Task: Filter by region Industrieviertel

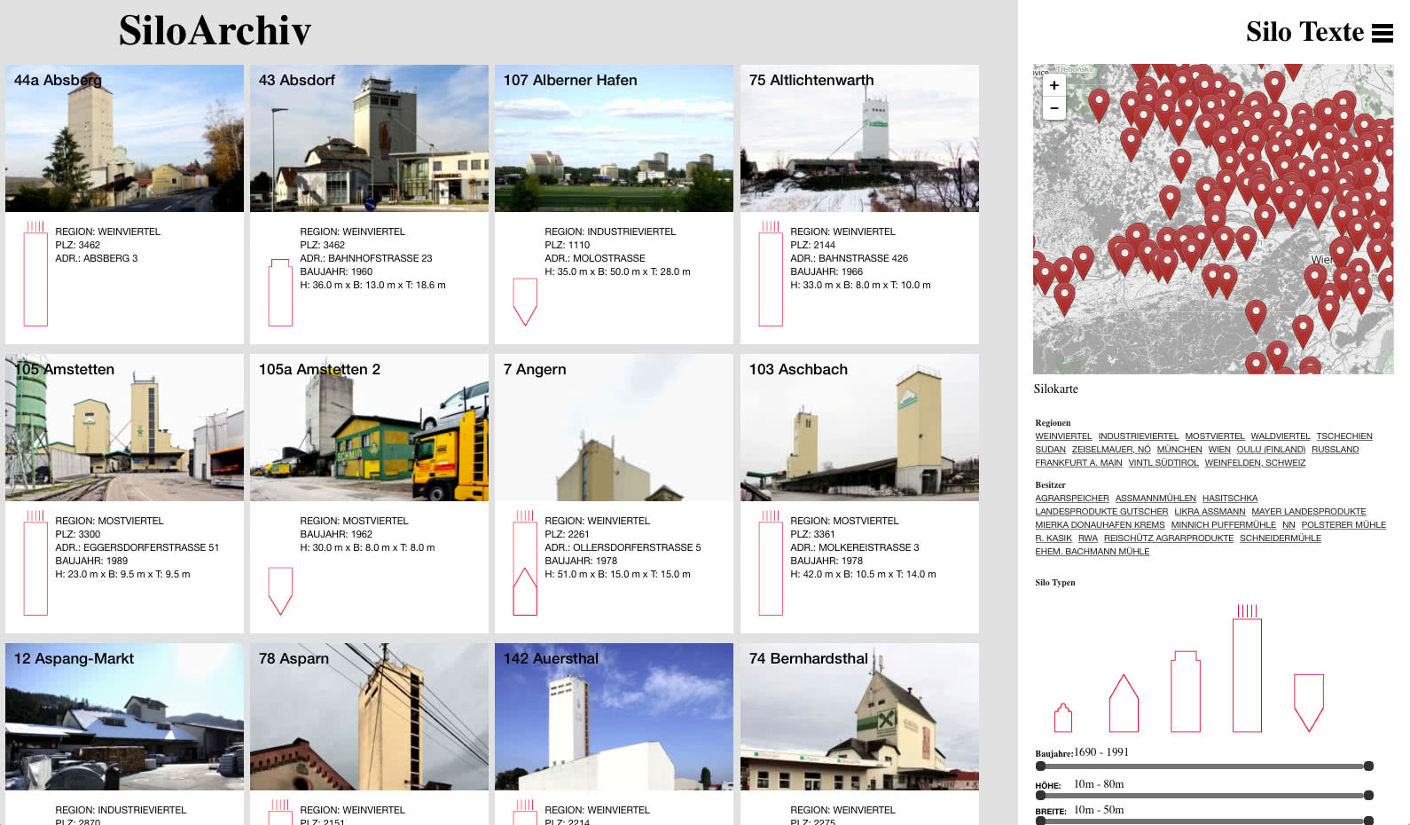Action: coord(1139,436)
